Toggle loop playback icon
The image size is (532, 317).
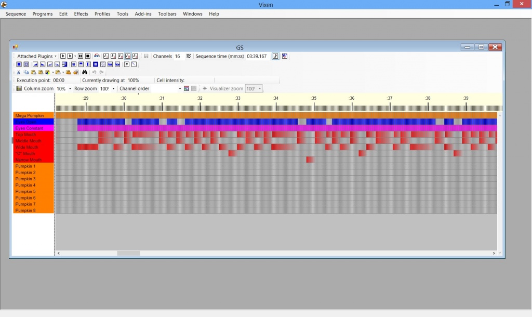coord(97,56)
